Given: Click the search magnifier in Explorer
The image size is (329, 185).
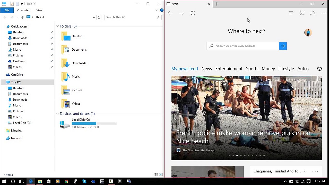Looking at the screenshot, I should tap(158, 17).
